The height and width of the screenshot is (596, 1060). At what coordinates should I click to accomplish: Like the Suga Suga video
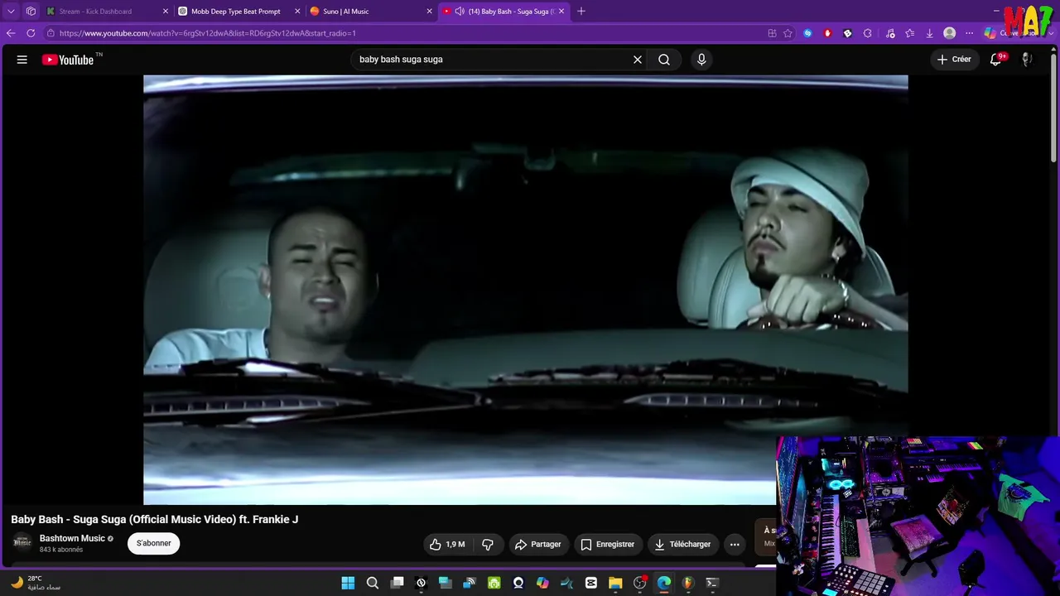[x=447, y=544]
